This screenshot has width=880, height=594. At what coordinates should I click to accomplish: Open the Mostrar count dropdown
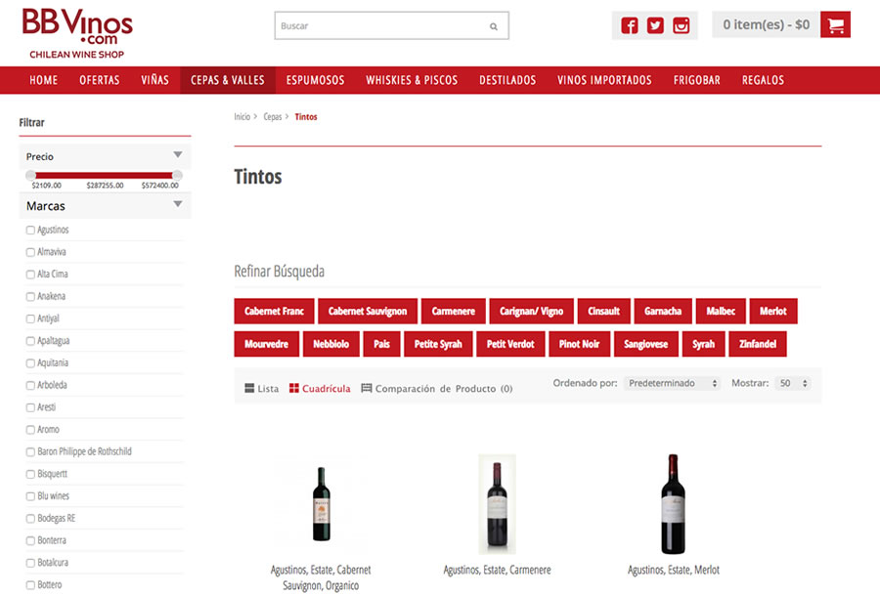(x=792, y=383)
